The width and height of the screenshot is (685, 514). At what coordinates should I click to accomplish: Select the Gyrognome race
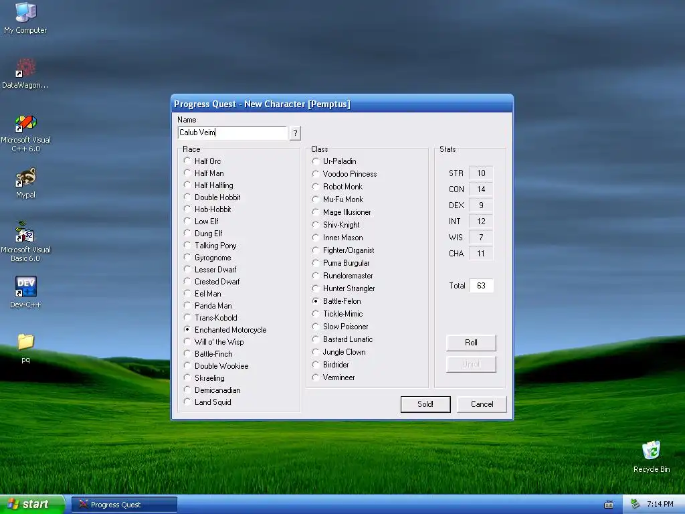pos(207,258)
